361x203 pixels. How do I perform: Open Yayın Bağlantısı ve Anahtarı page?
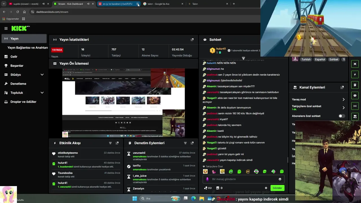point(28,48)
